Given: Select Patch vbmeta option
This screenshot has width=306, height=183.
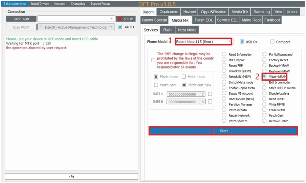Looking at the screenshot, I should [224, 121].
